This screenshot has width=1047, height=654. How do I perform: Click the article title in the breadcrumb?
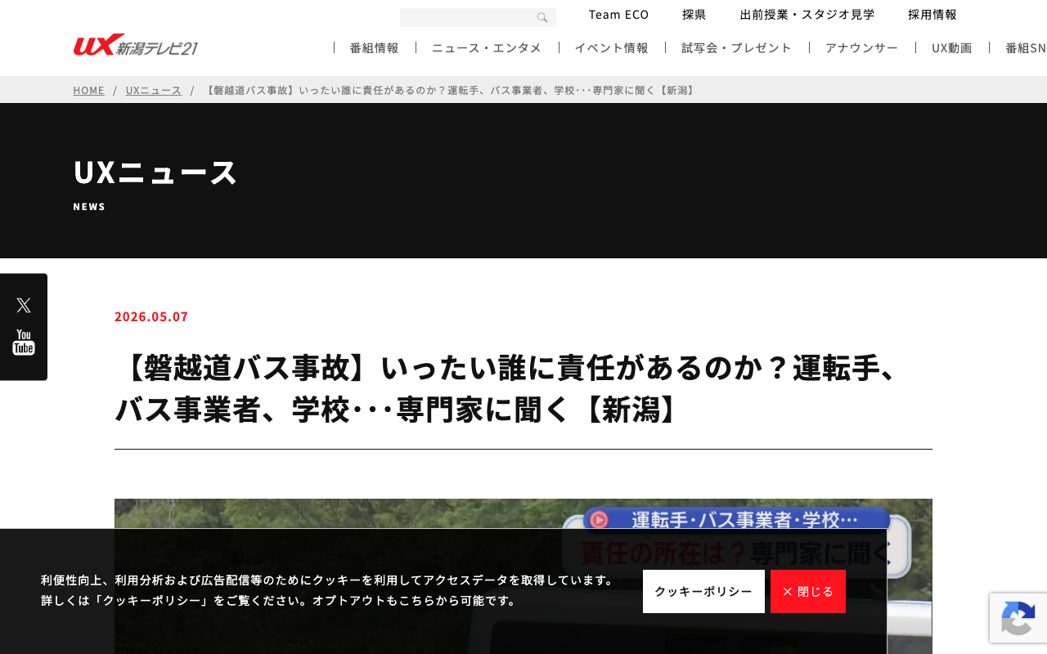pos(449,90)
